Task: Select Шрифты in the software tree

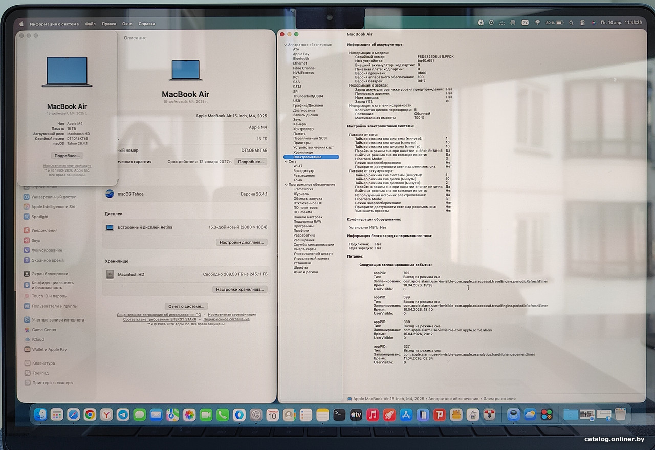Action: (x=301, y=268)
